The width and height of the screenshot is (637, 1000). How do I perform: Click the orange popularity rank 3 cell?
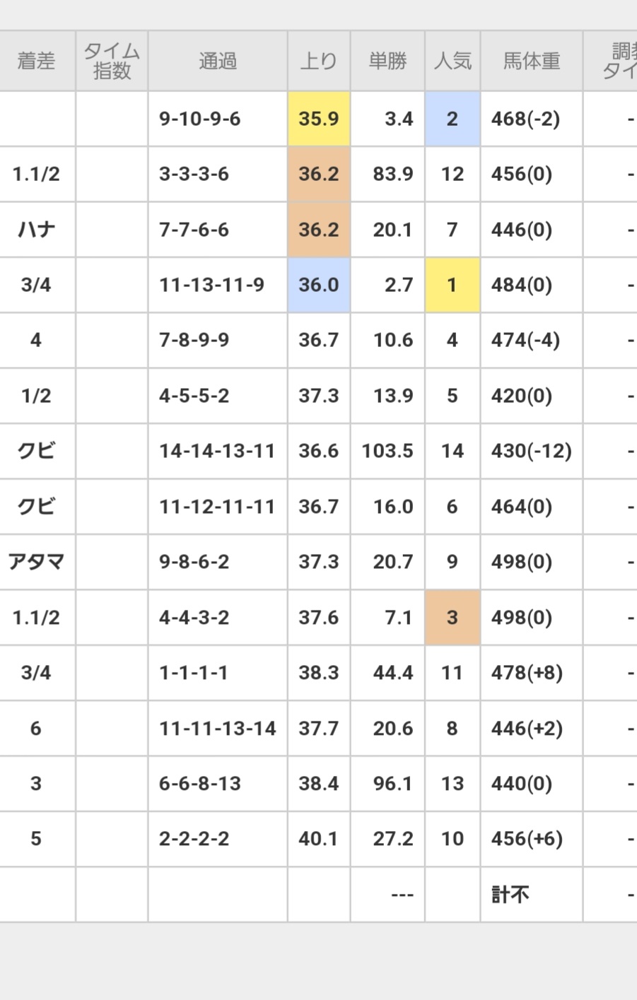coord(452,618)
